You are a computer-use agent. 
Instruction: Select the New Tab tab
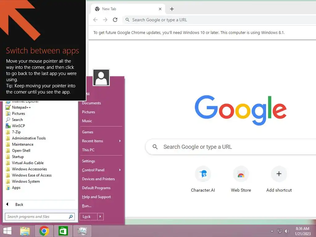coord(128,9)
